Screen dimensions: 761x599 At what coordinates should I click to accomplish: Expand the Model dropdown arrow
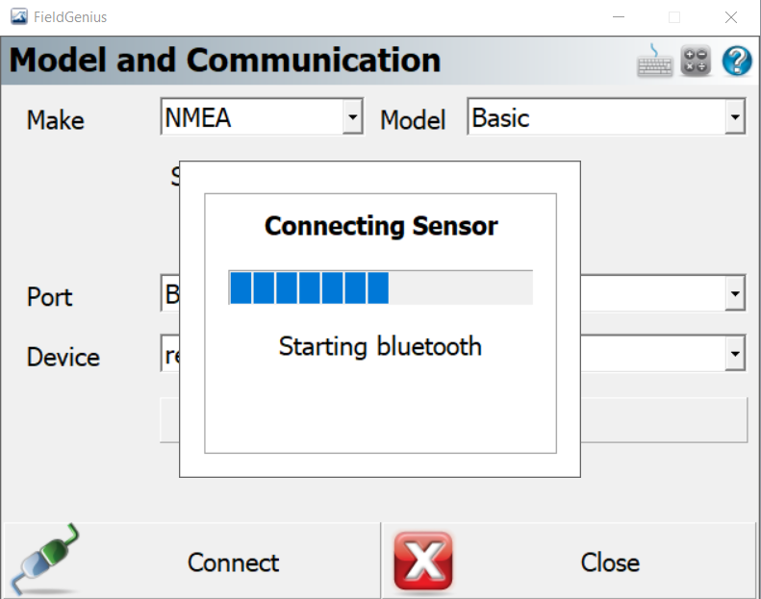click(x=735, y=117)
